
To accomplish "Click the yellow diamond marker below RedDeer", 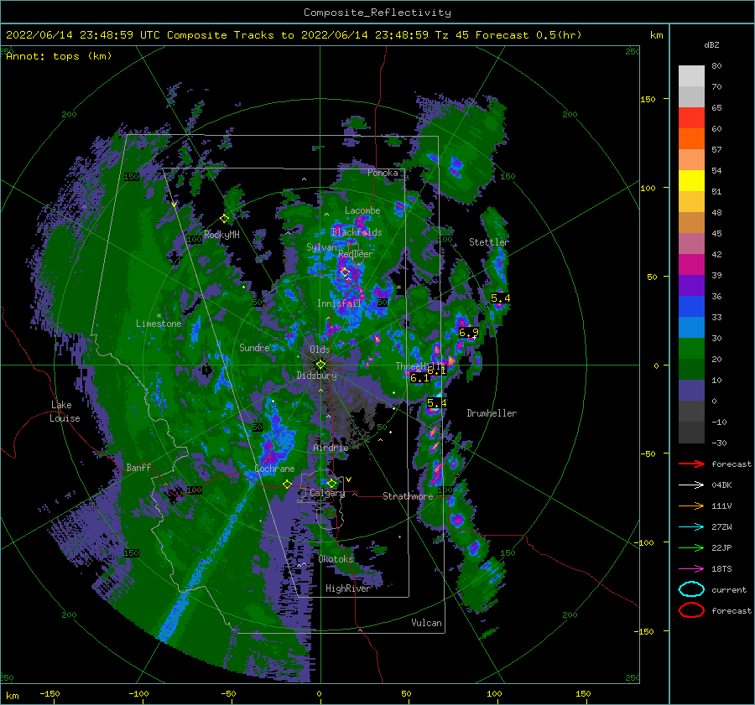I will pyautogui.click(x=345, y=272).
